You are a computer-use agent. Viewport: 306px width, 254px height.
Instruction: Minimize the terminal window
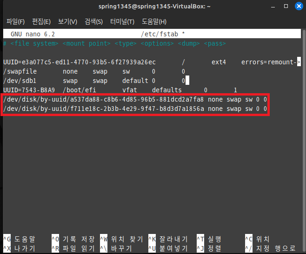(273, 7)
